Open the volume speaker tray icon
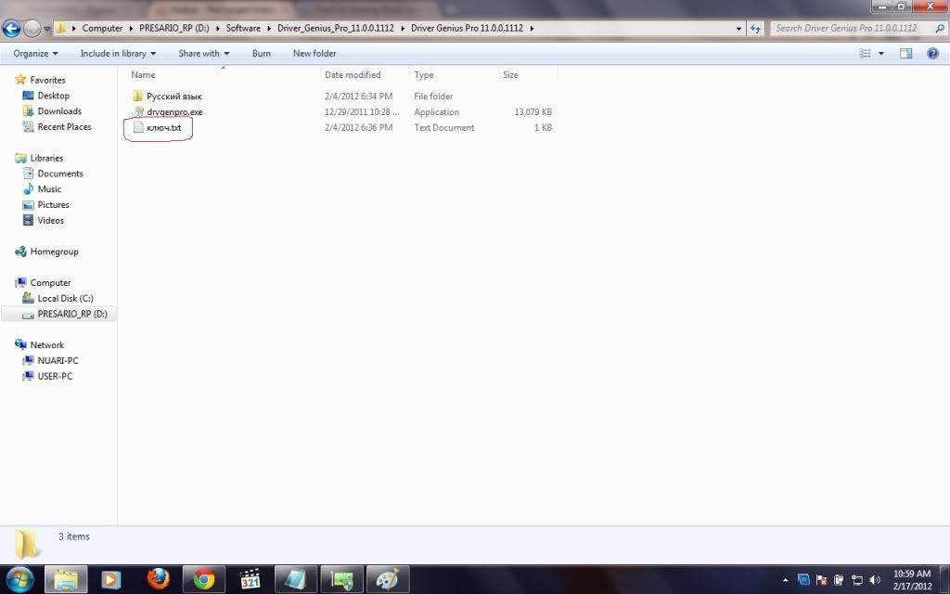 tap(874, 580)
